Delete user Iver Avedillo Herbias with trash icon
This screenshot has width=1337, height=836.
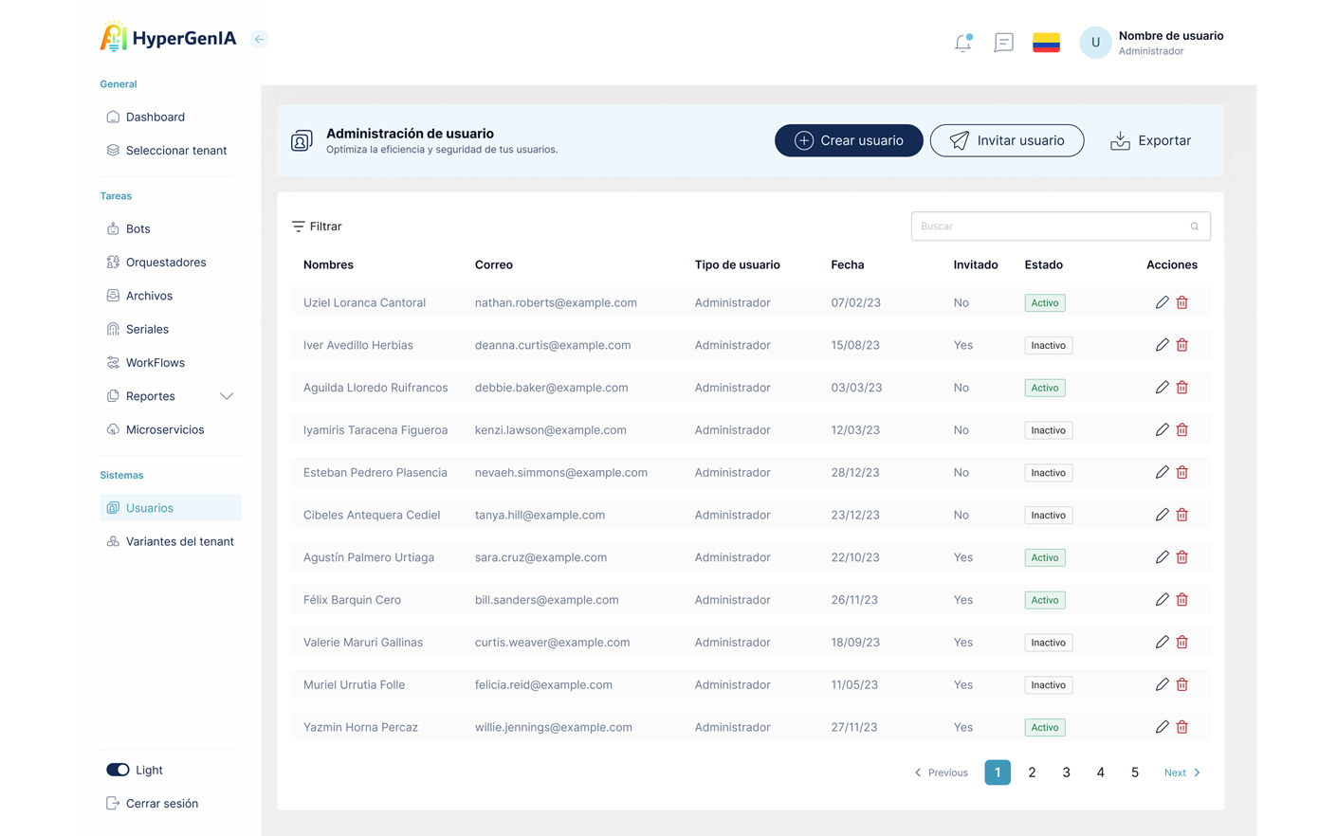pos(1182,345)
